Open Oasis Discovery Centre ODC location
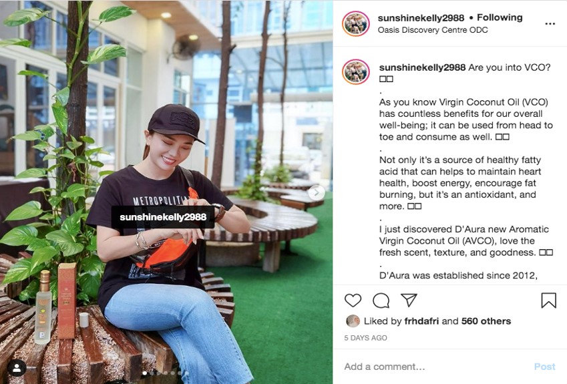567x384 pixels. 433,30
